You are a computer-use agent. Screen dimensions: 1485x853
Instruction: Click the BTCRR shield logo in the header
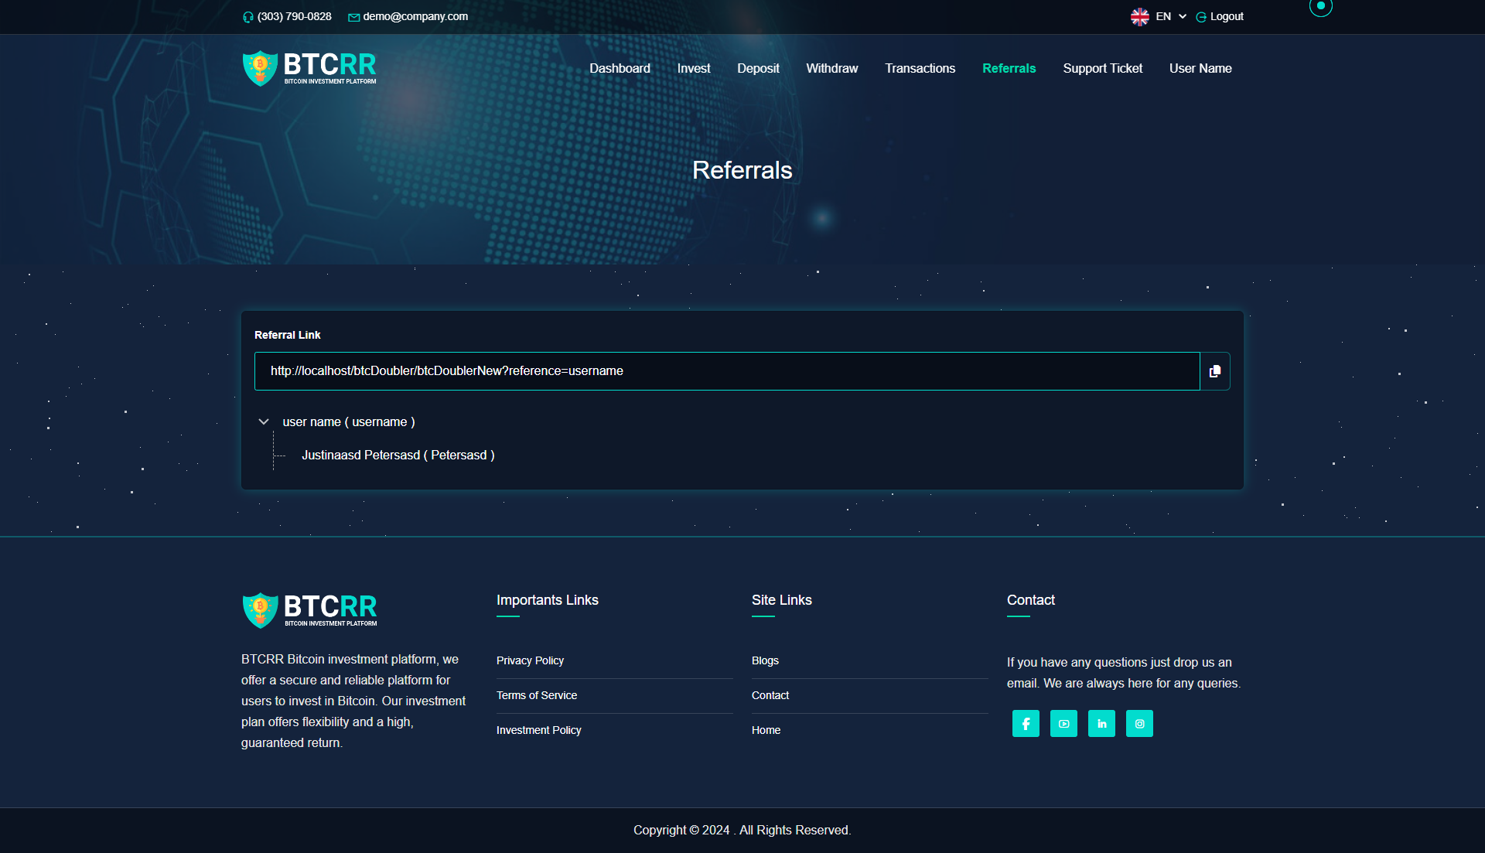pos(259,67)
